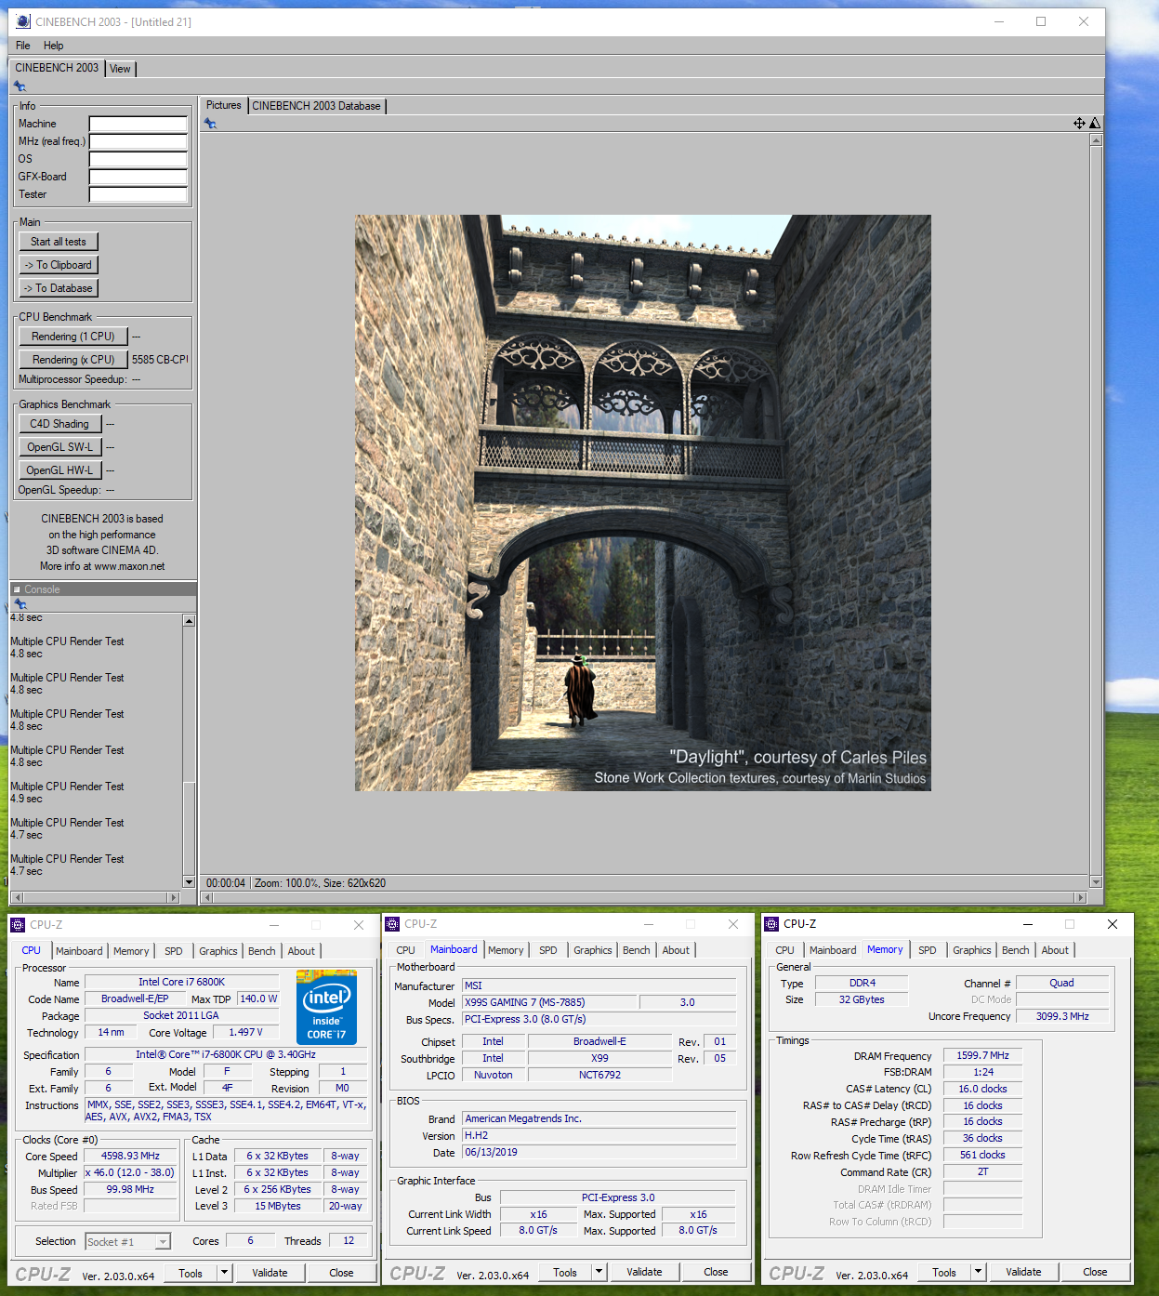Open the Help menu
The height and width of the screenshot is (1296, 1159).
(x=54, y=46)
